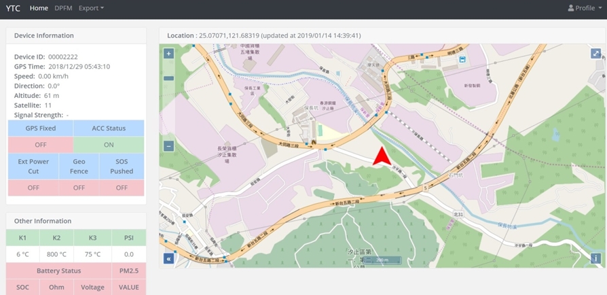Click the map zoom slider handle
The image size is (607, 295).
pos(168,78)
